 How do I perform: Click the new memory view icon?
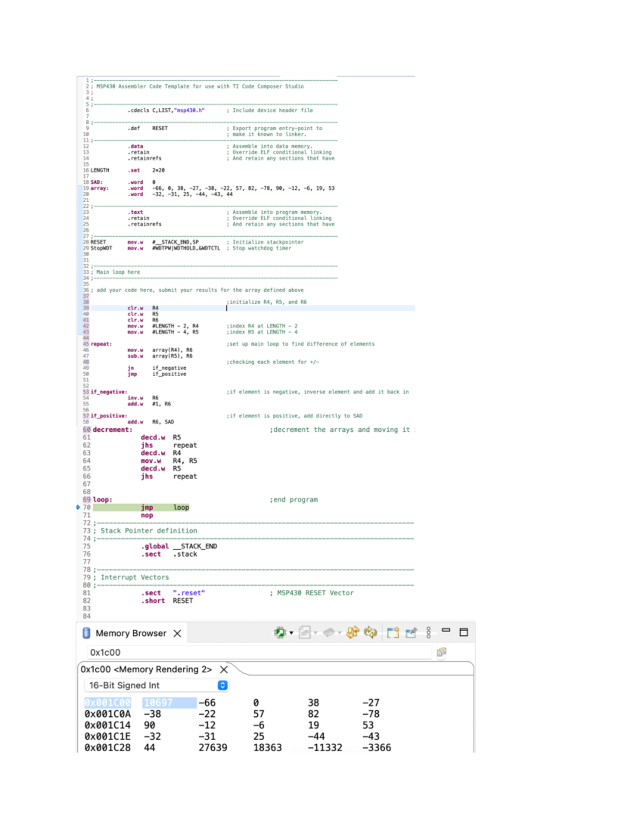point(393,633)
